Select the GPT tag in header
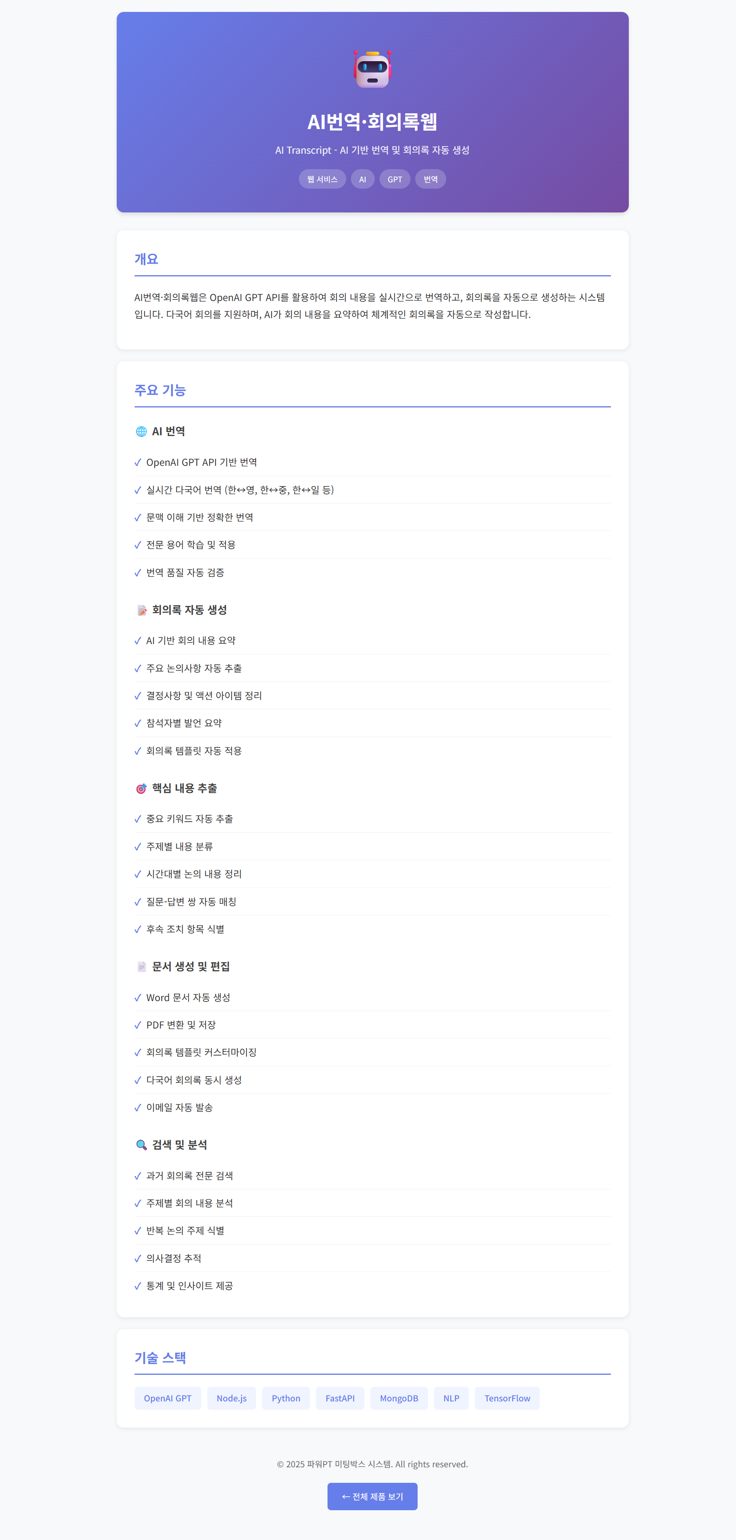The width and height of the screenshot is (736, 1540). [394, 179]
